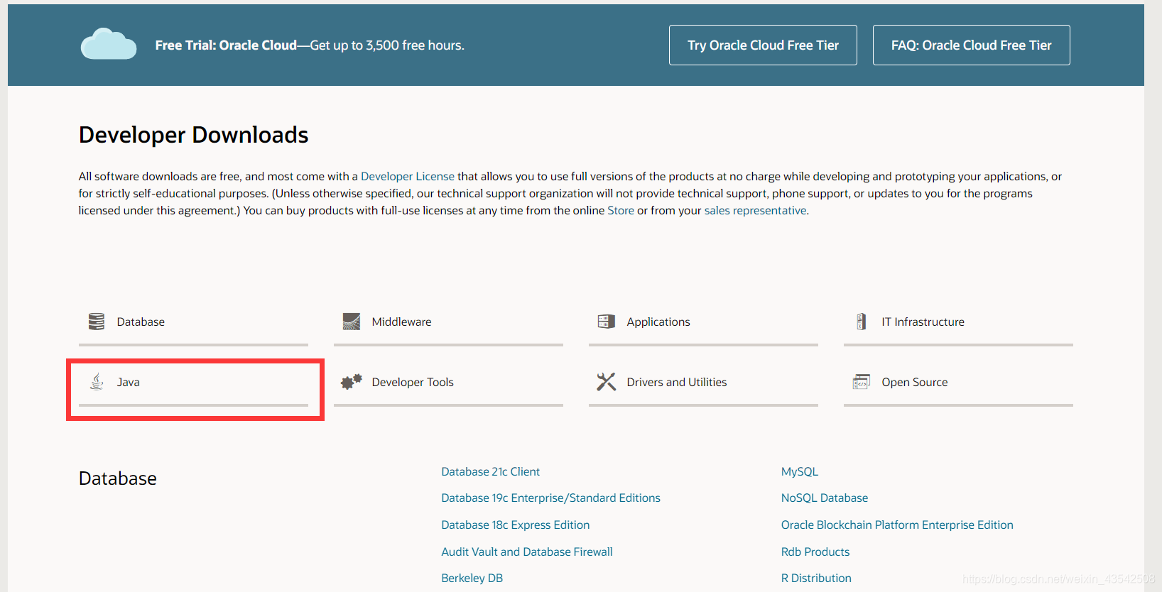
Task: Open Oracle Blockchain Platform Enterprise Edition link
Action: click(897, 525)
